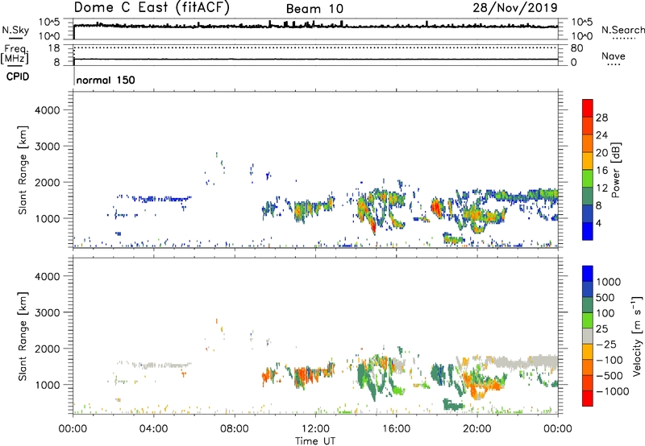
Task: Click the '4' label on power color bar
Action: [599, 223]
